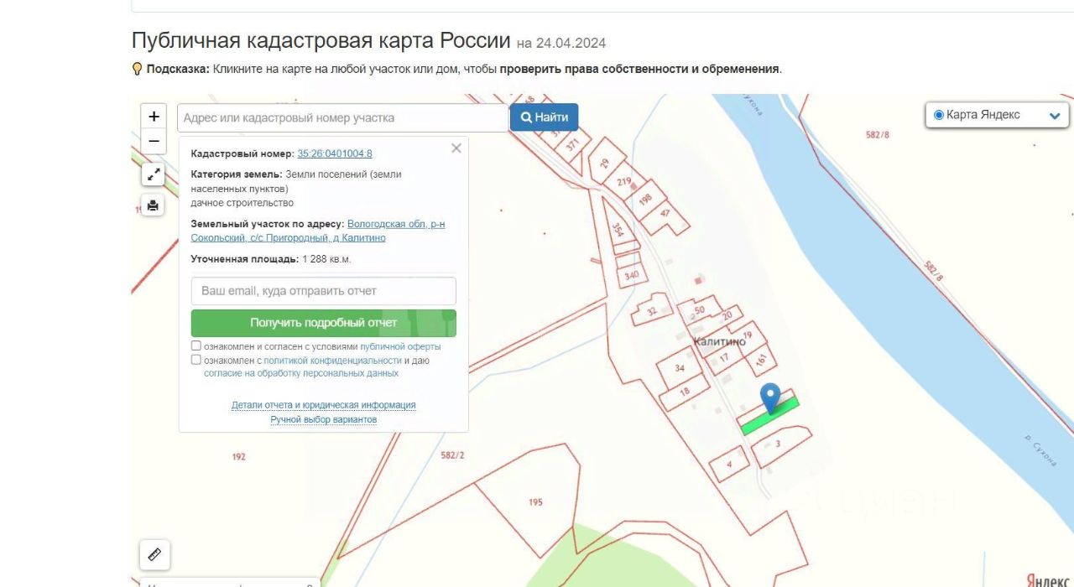The height and width of the screenshot is (587, 1074).
Task: Click the 582/8 label near top right
Action: pyautogui.click(x=878, y=134)
